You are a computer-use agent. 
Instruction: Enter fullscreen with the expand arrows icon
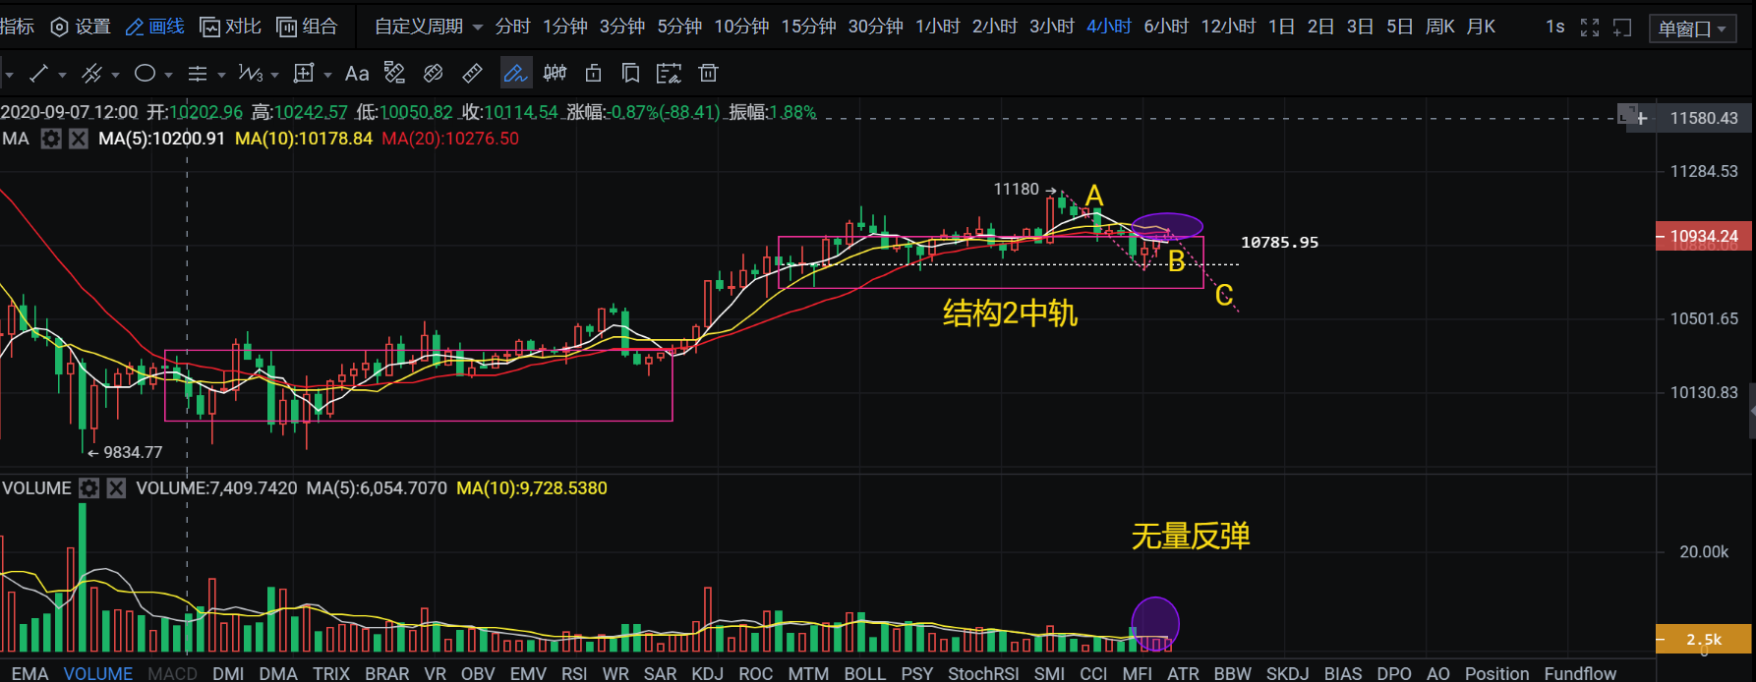(x=1590, y=28)
